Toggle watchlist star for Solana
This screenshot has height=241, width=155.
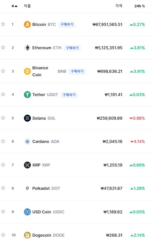[3, 118]
